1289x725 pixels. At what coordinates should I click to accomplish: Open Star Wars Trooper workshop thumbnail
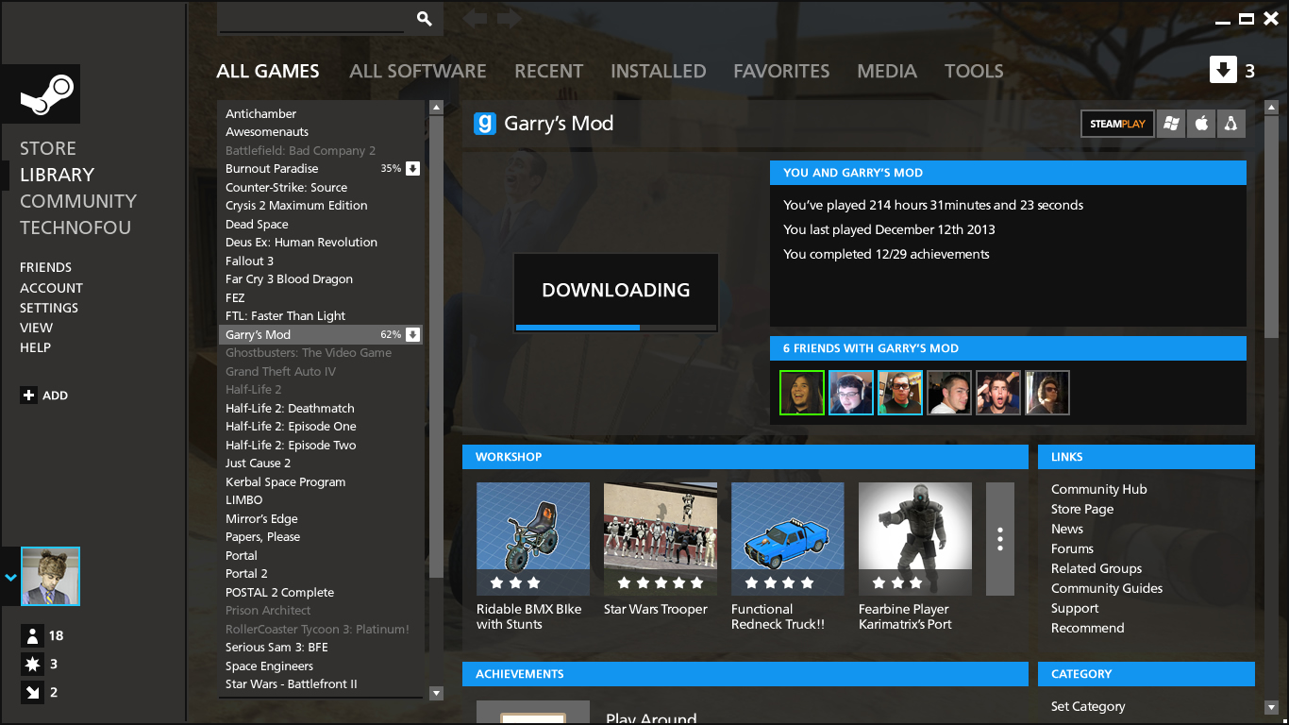tap(661, 539)
